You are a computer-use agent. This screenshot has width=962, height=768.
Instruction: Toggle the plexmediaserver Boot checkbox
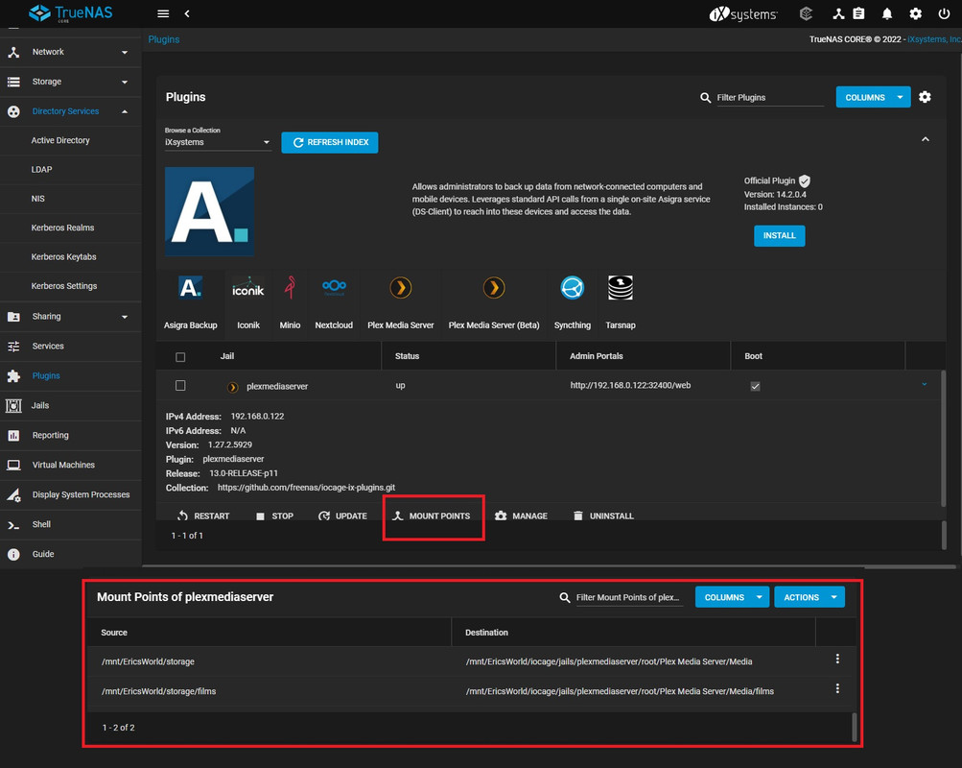(x=755, y=386)
